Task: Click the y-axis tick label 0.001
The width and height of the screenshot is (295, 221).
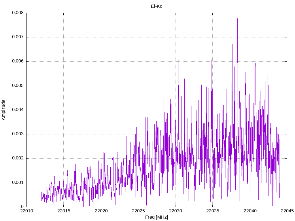Action: [x=18, y=183]
